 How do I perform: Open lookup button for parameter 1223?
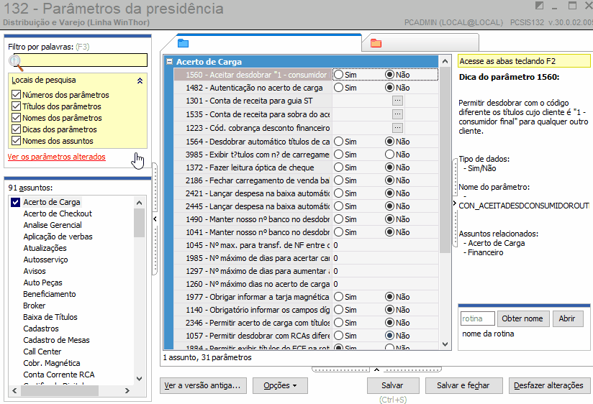coord(397,128)
